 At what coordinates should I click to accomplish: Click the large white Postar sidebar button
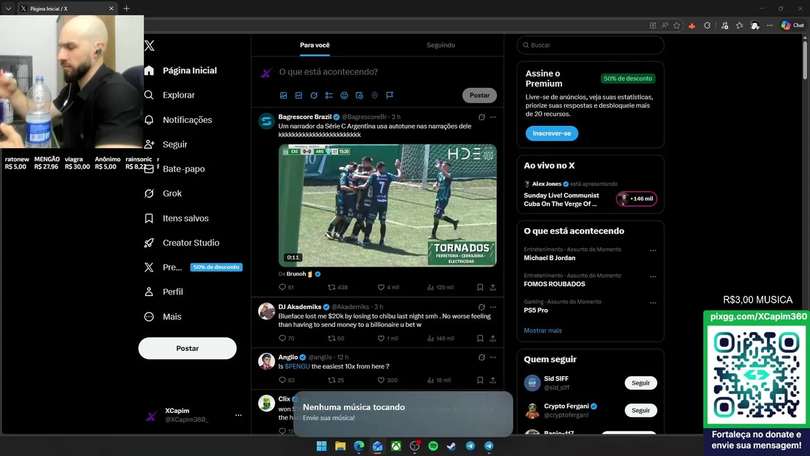click(x=187, y=348)
